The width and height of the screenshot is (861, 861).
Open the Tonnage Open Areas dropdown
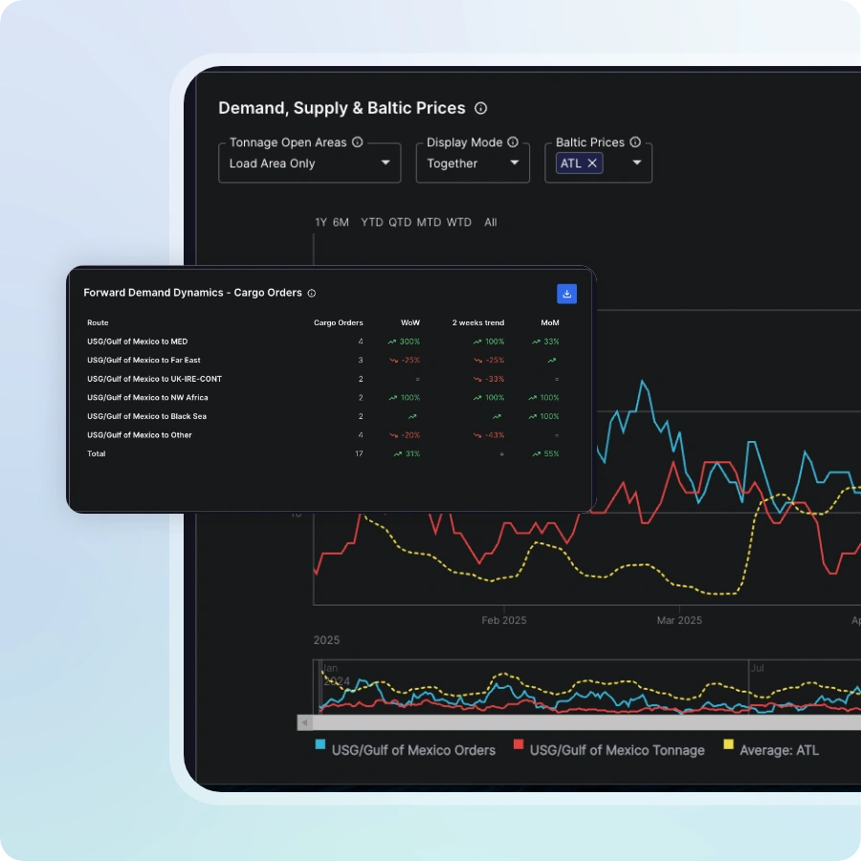pyautogui.click(x=309, y=163)
